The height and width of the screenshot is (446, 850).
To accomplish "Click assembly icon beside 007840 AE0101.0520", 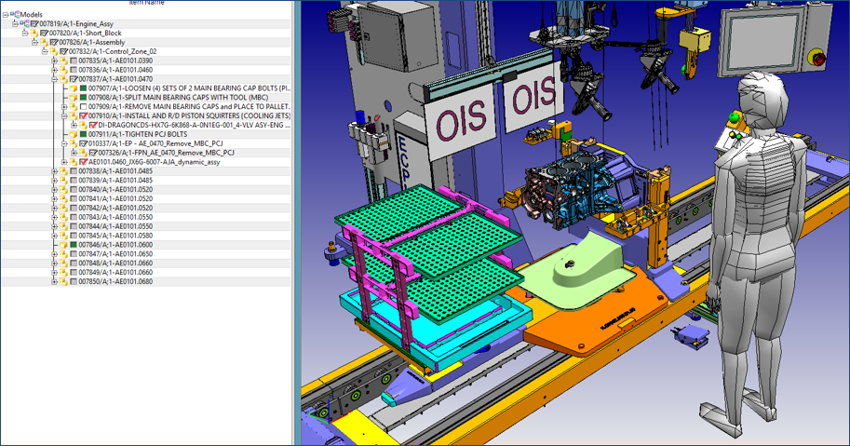I will [63, 190].
